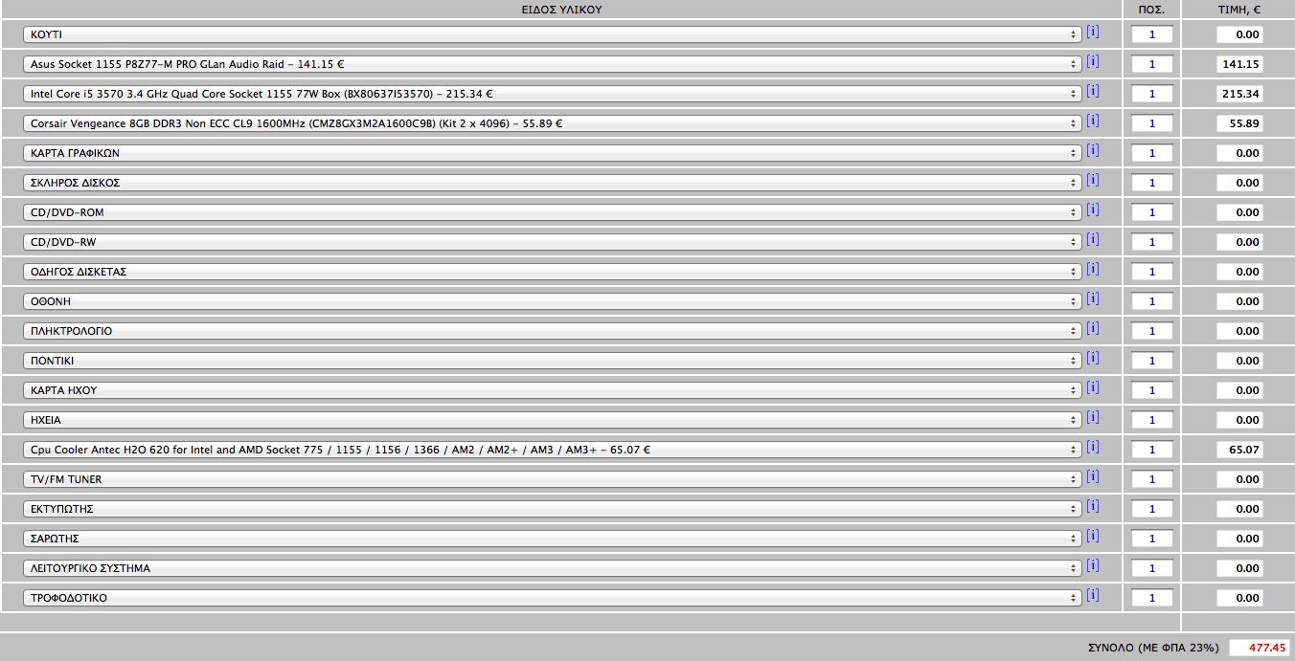Viewport: 1295px width, 661px height.
Task: Expand the ΟΔΗΓΟΣ ΔΙΣΚΕΤΑΣ dropdown
Action: (x=553, y=272)
